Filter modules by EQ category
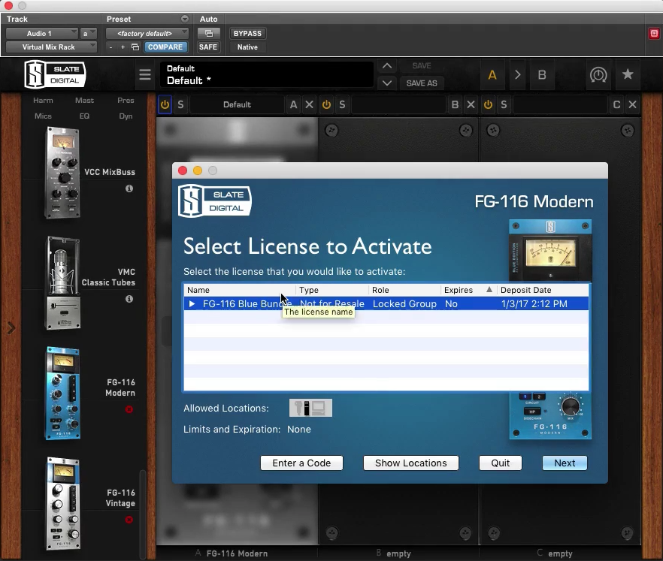663x561 pixels. (x=84, y=116)
